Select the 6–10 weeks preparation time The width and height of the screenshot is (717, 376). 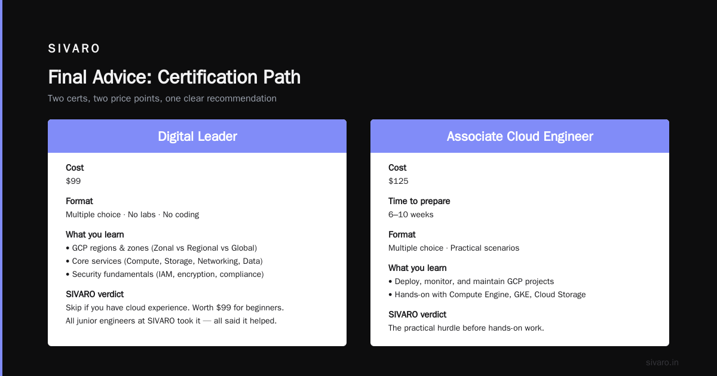(411, 214)
